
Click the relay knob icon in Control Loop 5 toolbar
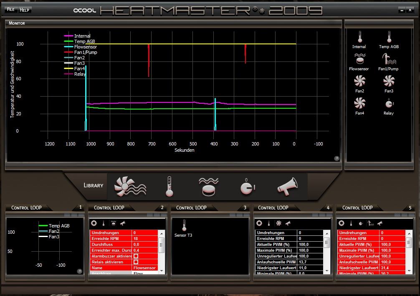click(361, 223)
